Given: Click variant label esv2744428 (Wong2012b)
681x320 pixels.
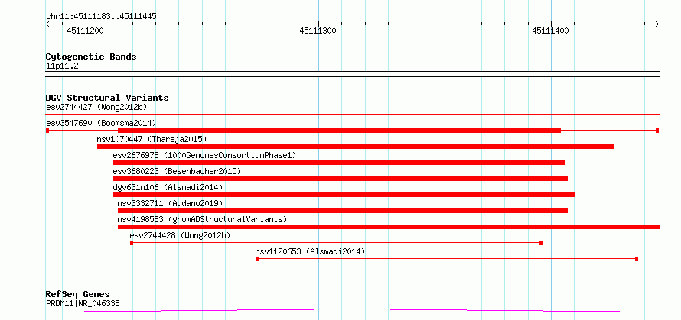Looking at the screenshot, I should [x=180, y=235].
